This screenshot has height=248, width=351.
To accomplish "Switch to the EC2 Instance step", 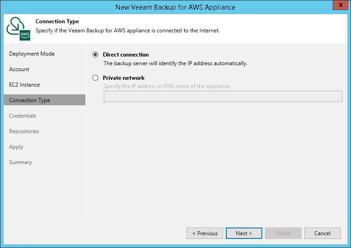I will click(x=24, y=85).
